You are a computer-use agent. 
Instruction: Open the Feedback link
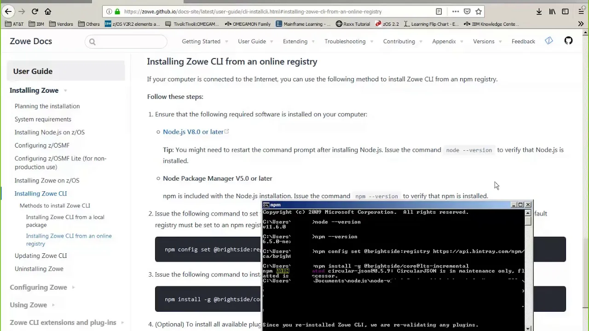pyautogui.click(x=523, y=41)
